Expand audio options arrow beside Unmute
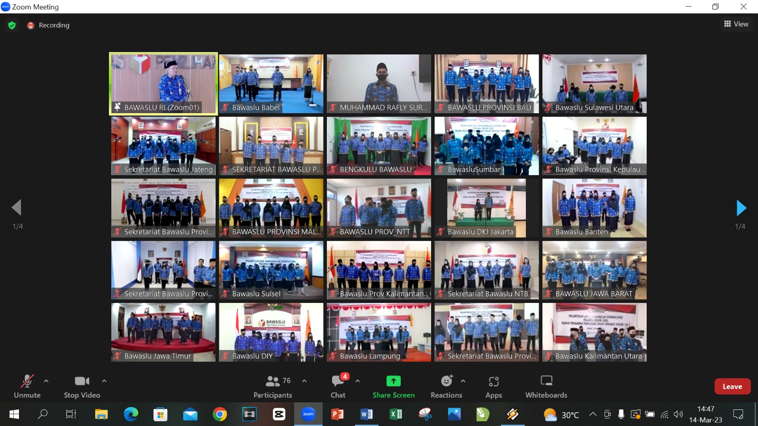Viewport: 758px width, 426px height. pyautogui.click(x=46, y=381)
